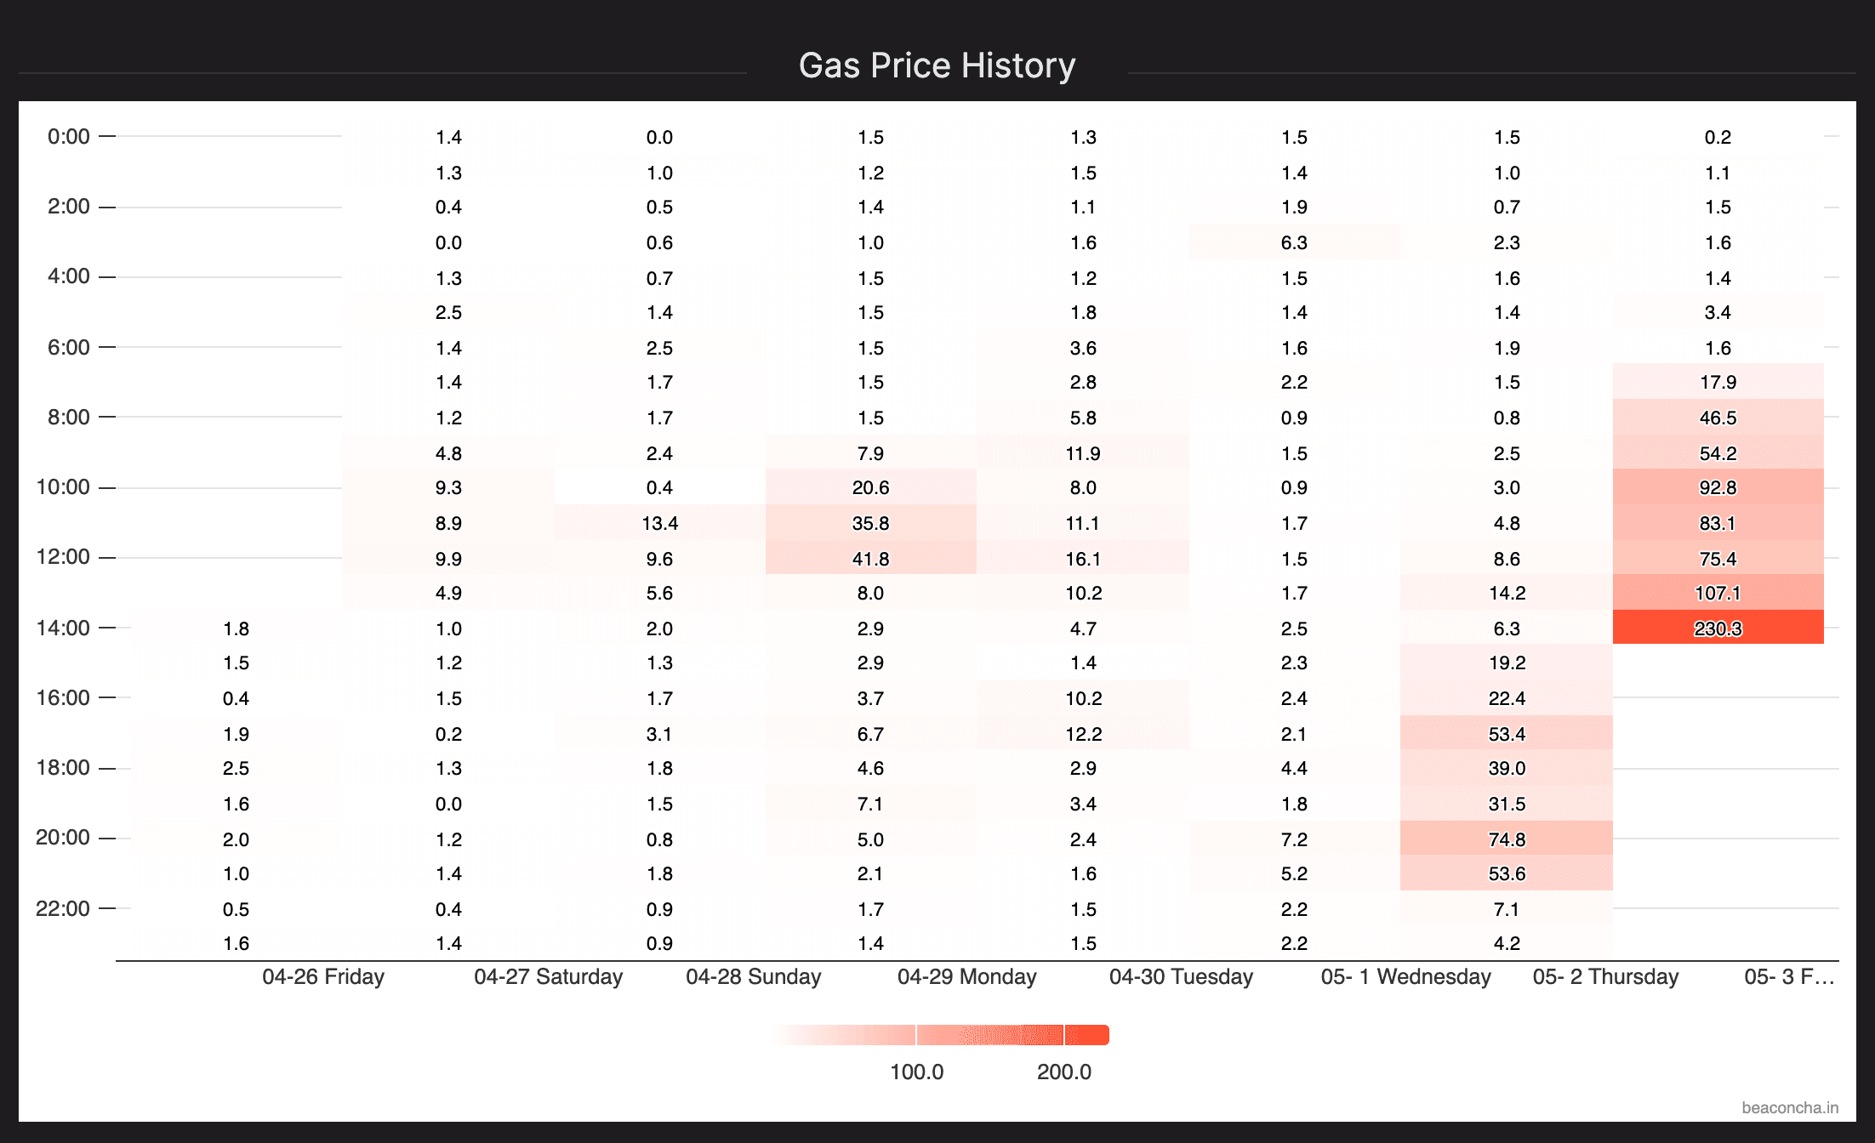Click the 12:00 time axis label
This screenshot has height=1143, width=1875.
[63, 557]
